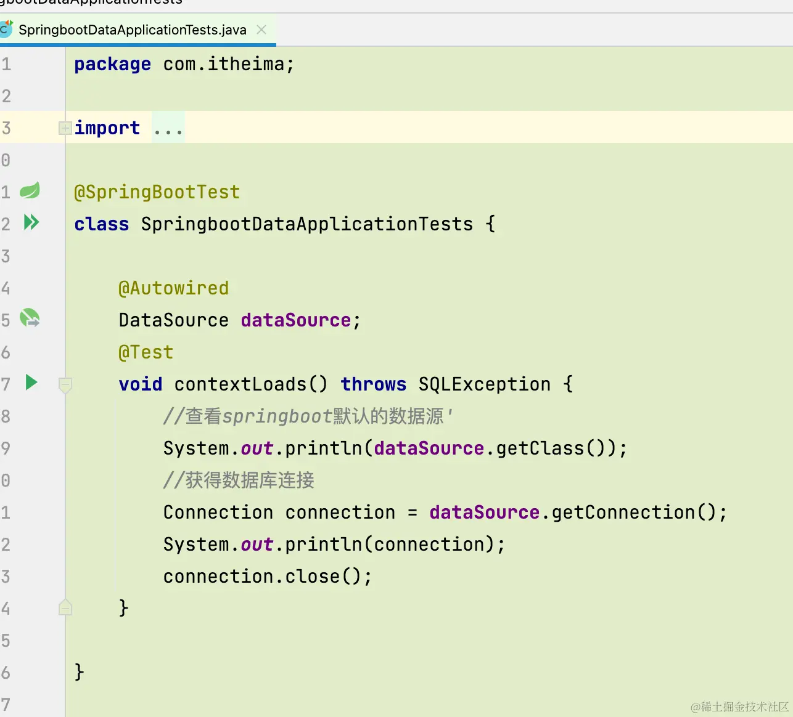Click the SQLException in the throws clause
Viewport: 793px width, 717px height.
pos(485,384)
